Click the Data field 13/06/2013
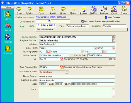This screenshot has width=131, height=103. pos(46,25)
